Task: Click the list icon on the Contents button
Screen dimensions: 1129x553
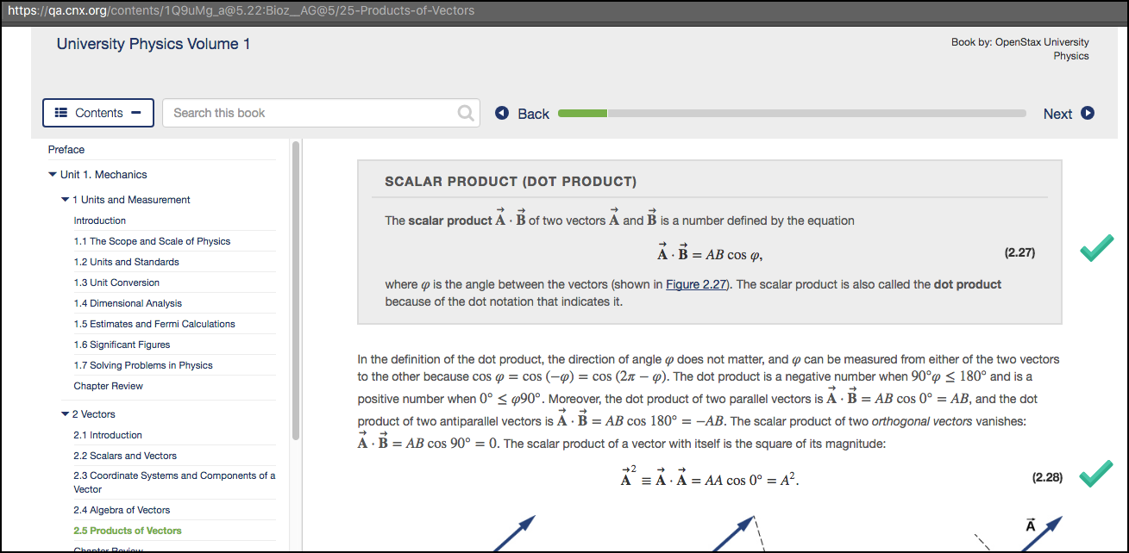Action: (x=60, y=113)
